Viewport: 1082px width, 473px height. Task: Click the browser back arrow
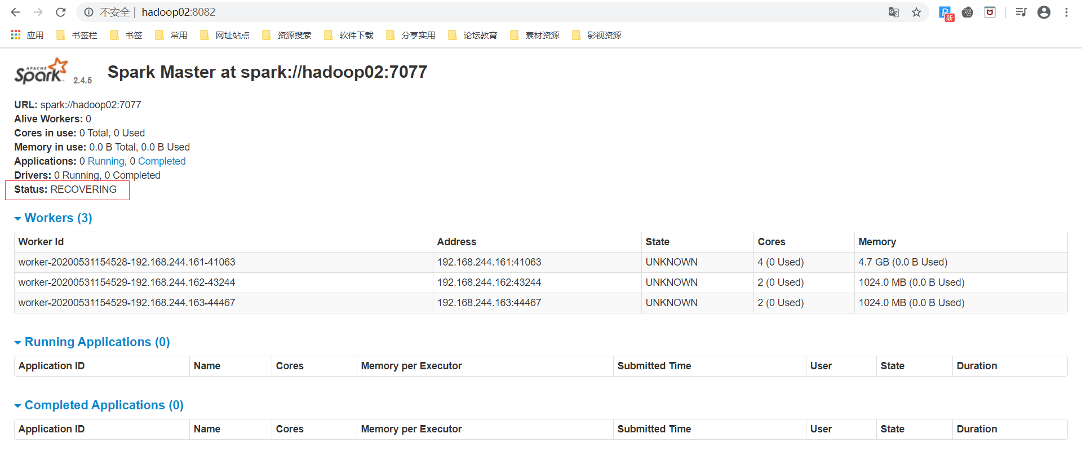(15, 12)
